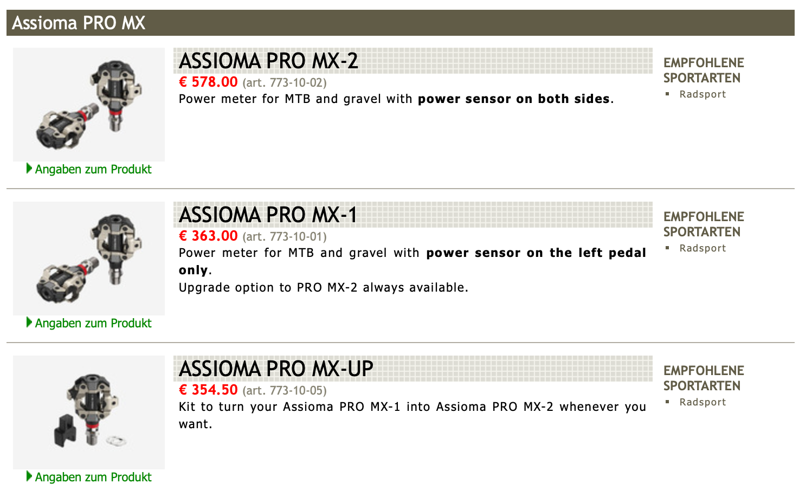The image size is (812, 490).
Task: Click the ASSIOMA PRO MX-2 pedal thumbnail
Action: click(x=89, y=105)
